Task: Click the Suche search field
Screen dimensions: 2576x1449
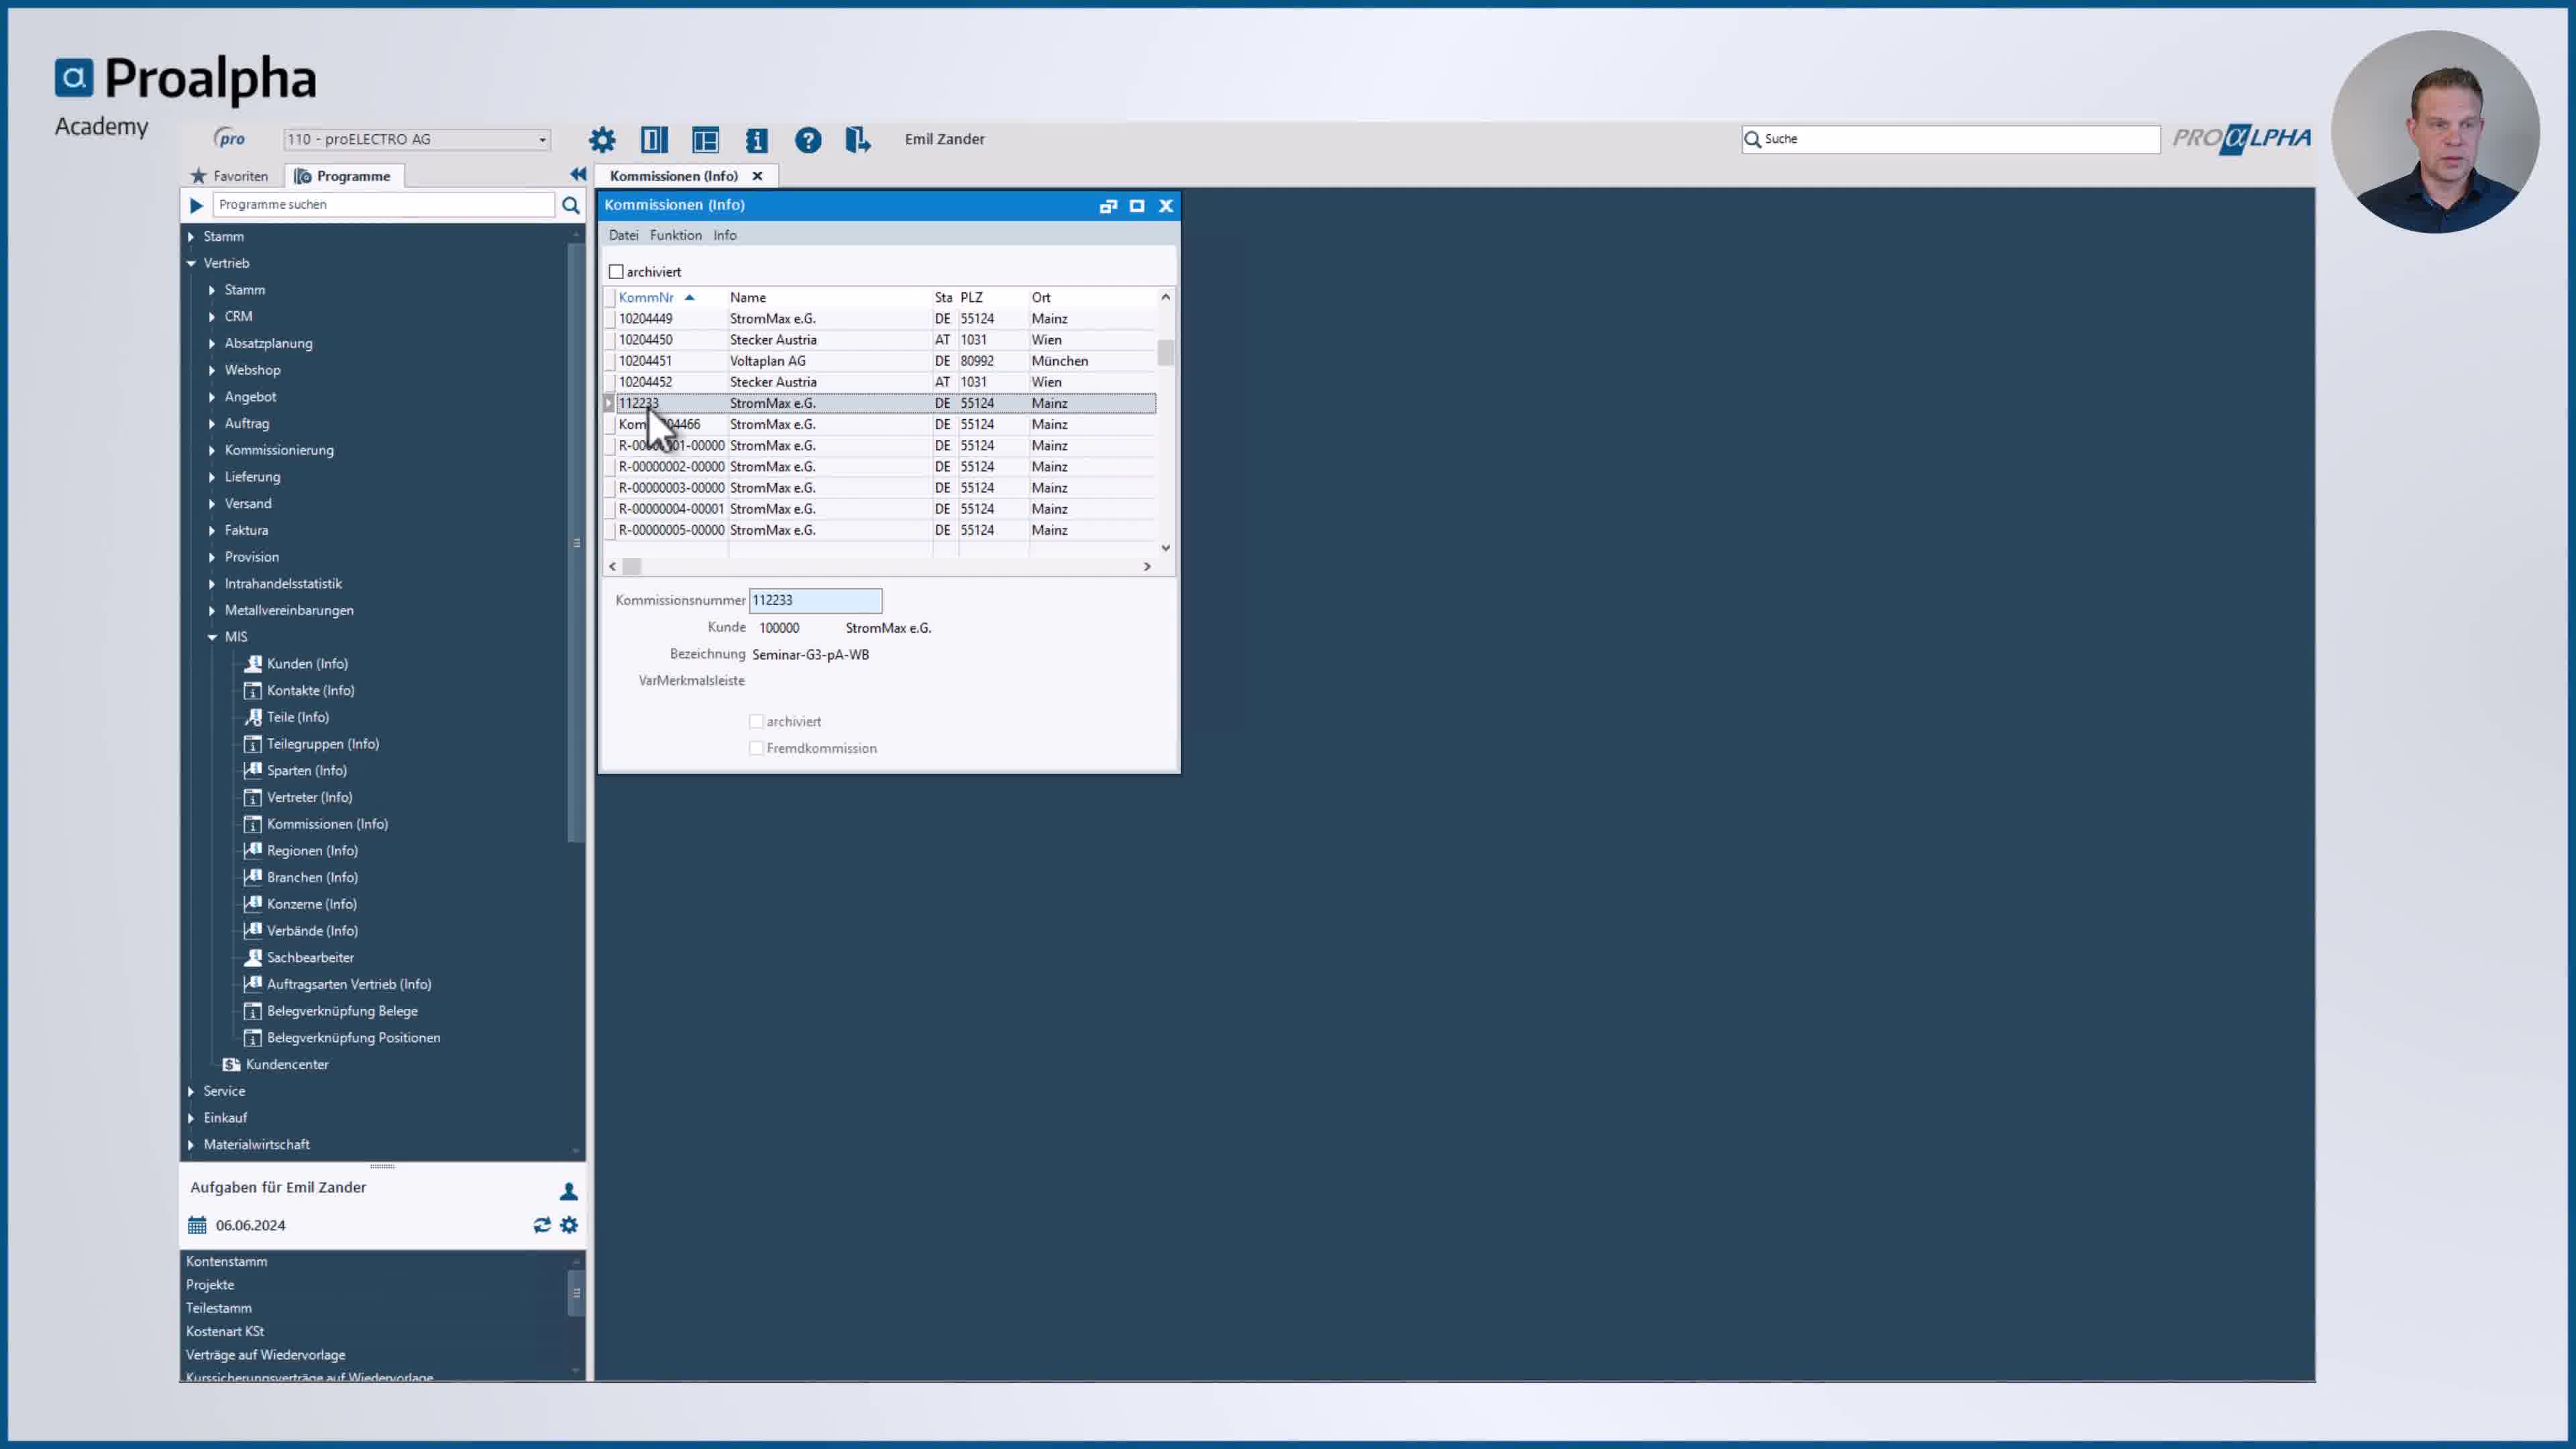Action: point(1951,140)
